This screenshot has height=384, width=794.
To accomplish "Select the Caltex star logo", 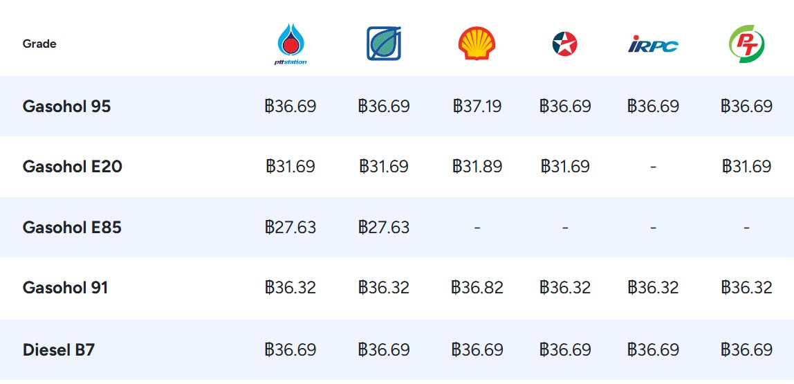I will pyautogui.click(x=564, y=44).
